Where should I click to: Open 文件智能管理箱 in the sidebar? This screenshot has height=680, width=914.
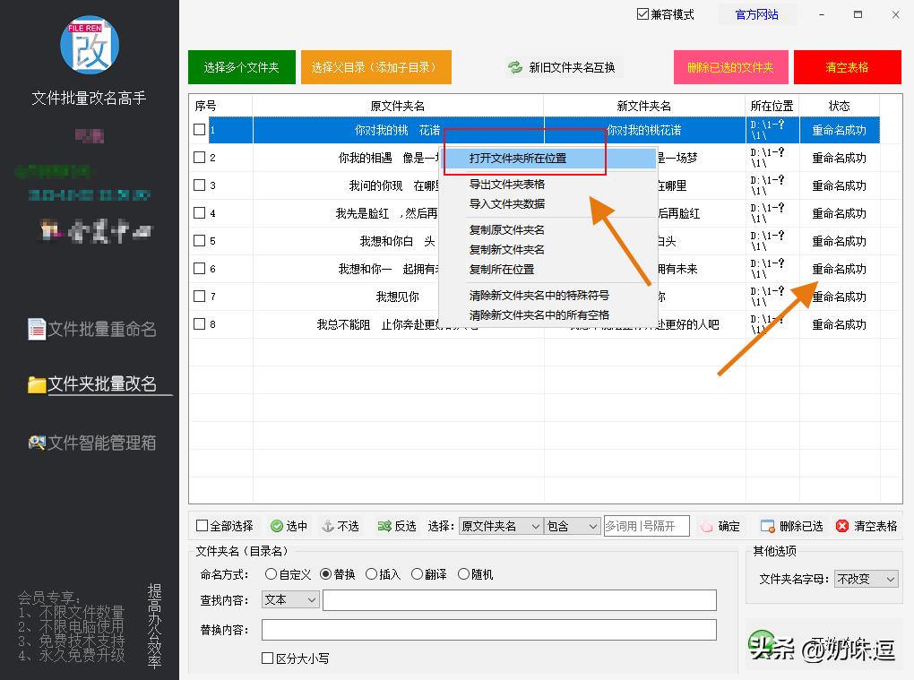point(91,443)
